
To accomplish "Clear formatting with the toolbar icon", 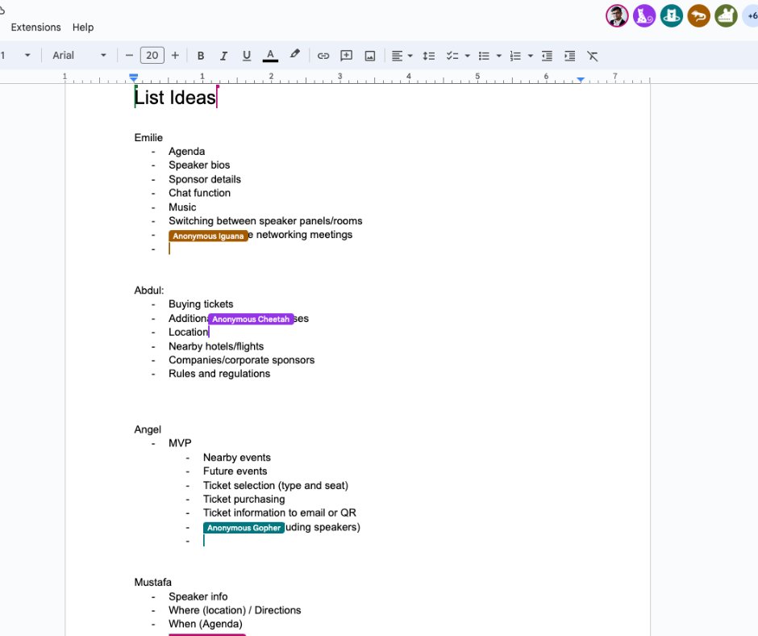I will [593, 56].
